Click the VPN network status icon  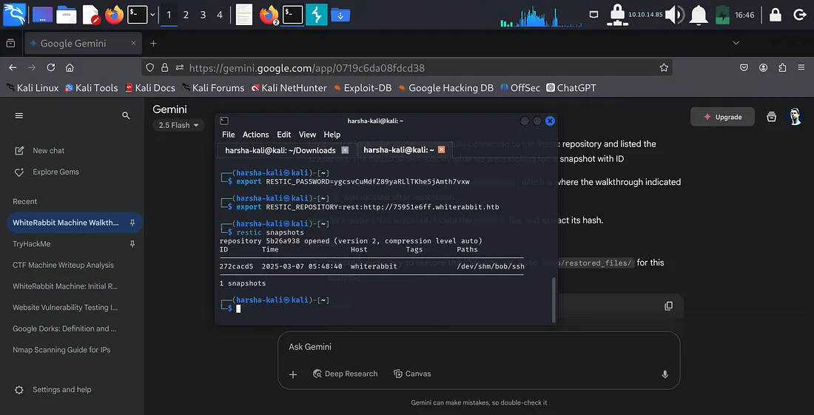click(617, 15)
